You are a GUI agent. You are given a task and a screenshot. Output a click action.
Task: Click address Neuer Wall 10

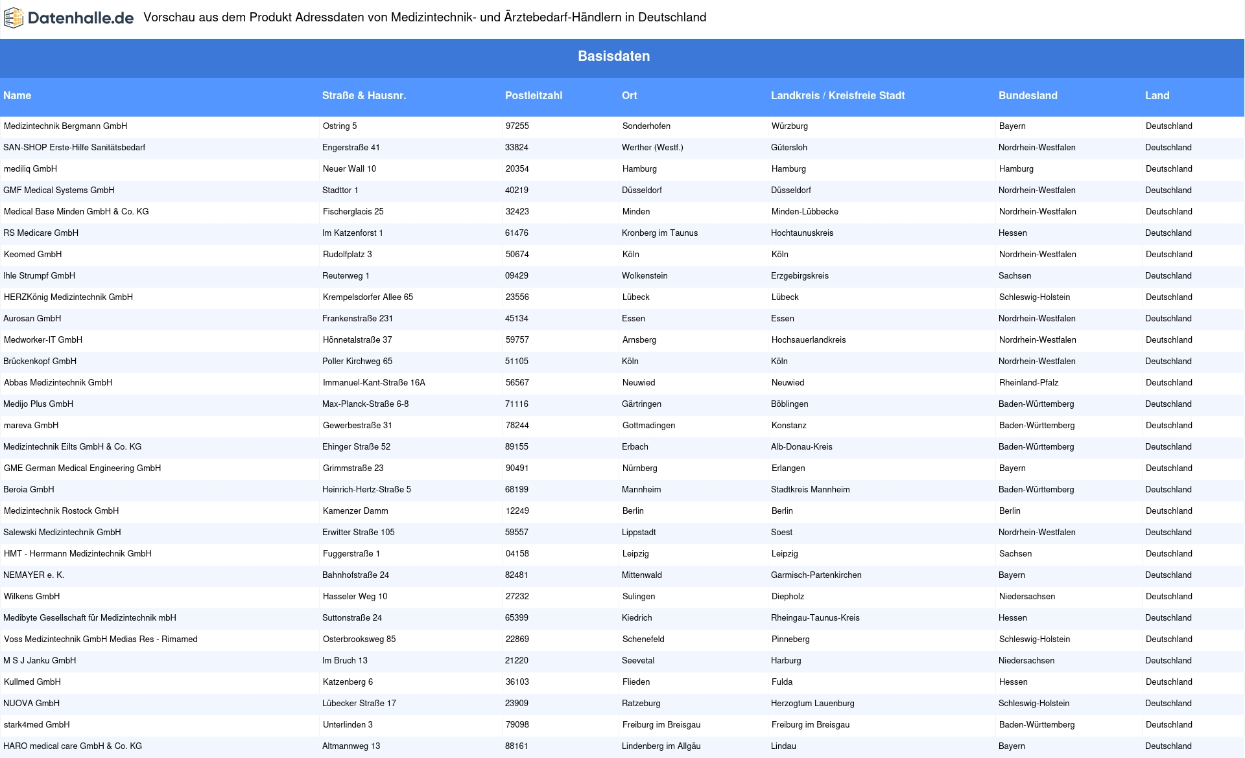click(350, 169)
